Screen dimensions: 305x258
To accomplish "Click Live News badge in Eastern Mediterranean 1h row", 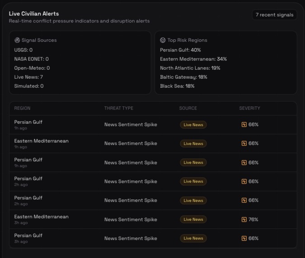I will pyautogui.click(x=193, y=144).
